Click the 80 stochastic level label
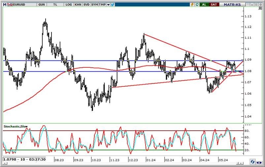The height and width of the screenshot is (167, 265). [247, 131]
